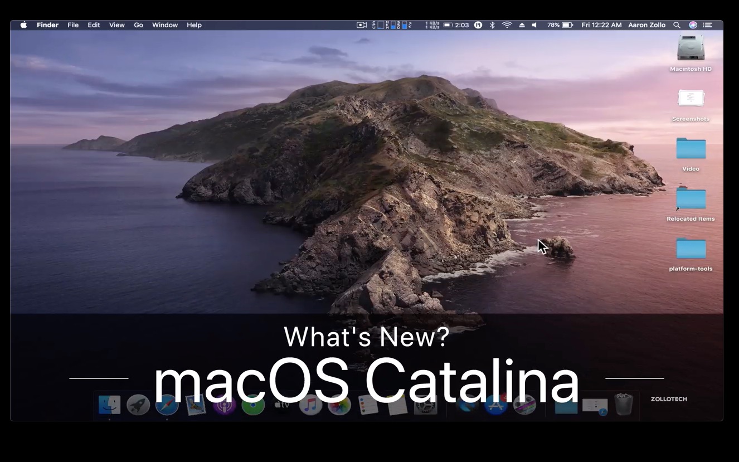Open the Wi-Fi status menu

507,25
